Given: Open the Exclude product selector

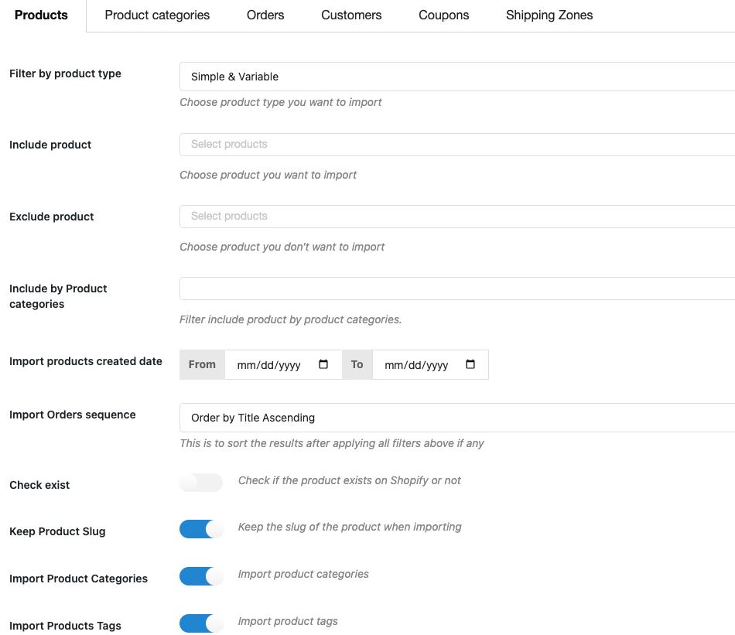Looking at the screenshot, I should pyautogui.click(x=457, y=217).
